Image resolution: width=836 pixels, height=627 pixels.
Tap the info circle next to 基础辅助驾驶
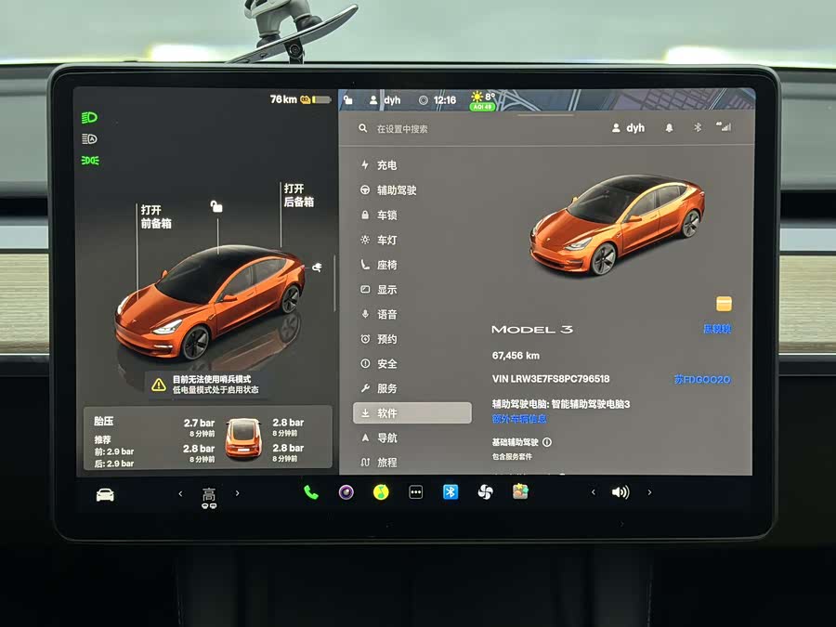547,442
